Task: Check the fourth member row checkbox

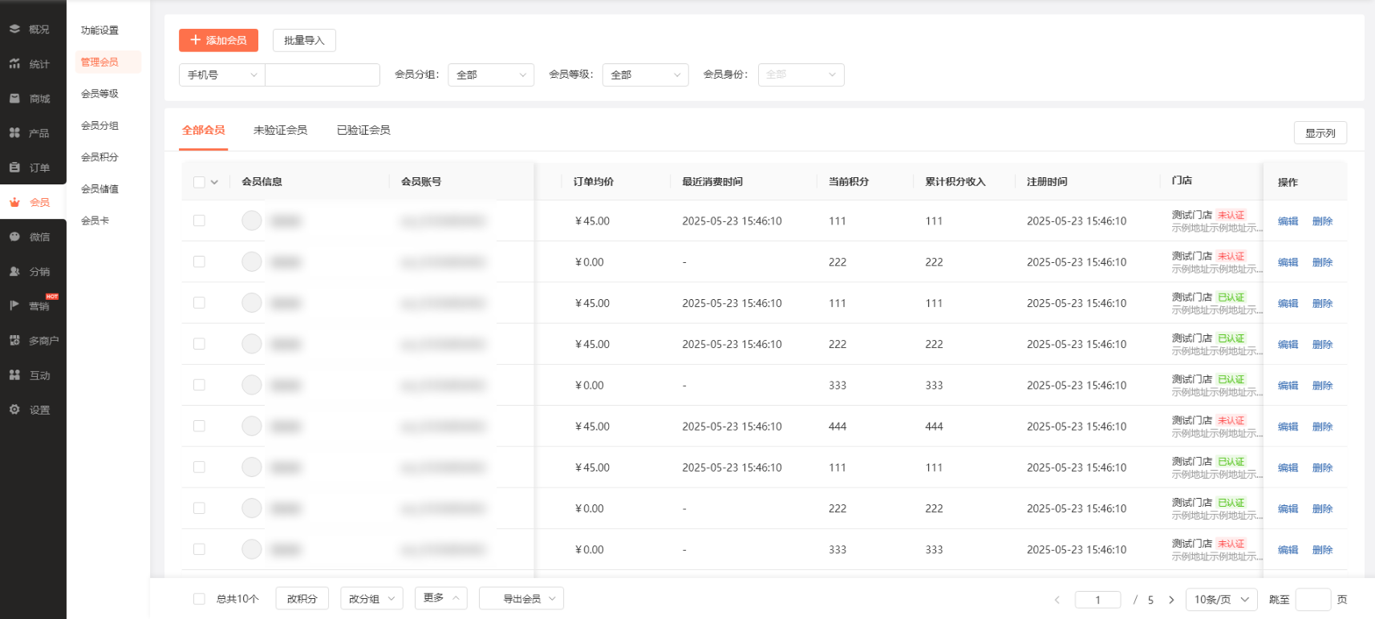Action: (x=199, y=344)
